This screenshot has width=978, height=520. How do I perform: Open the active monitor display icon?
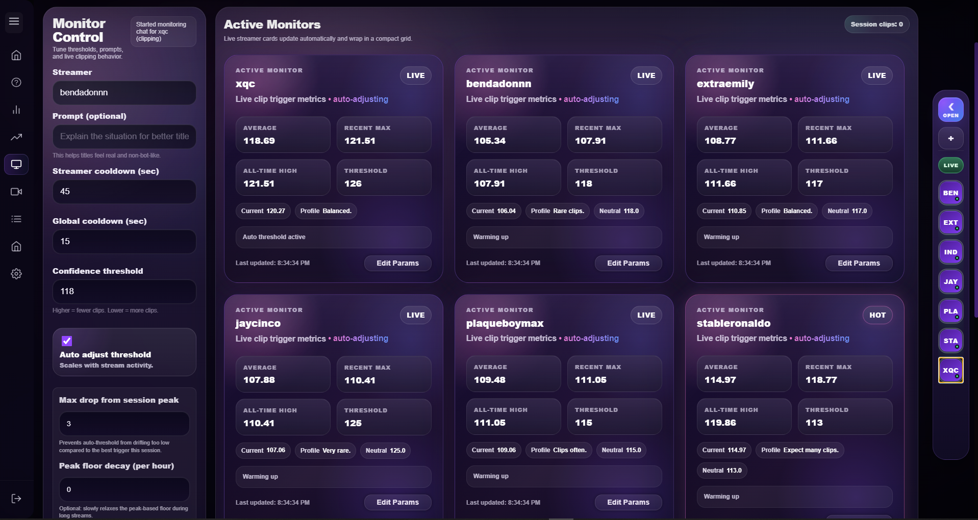[16, 164]
